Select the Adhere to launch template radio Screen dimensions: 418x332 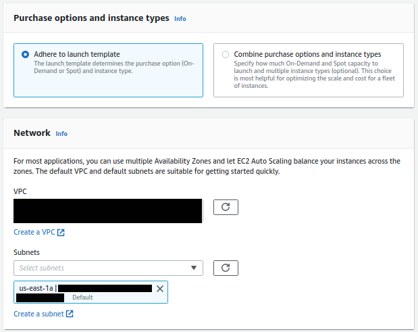[x=26, y=54]
